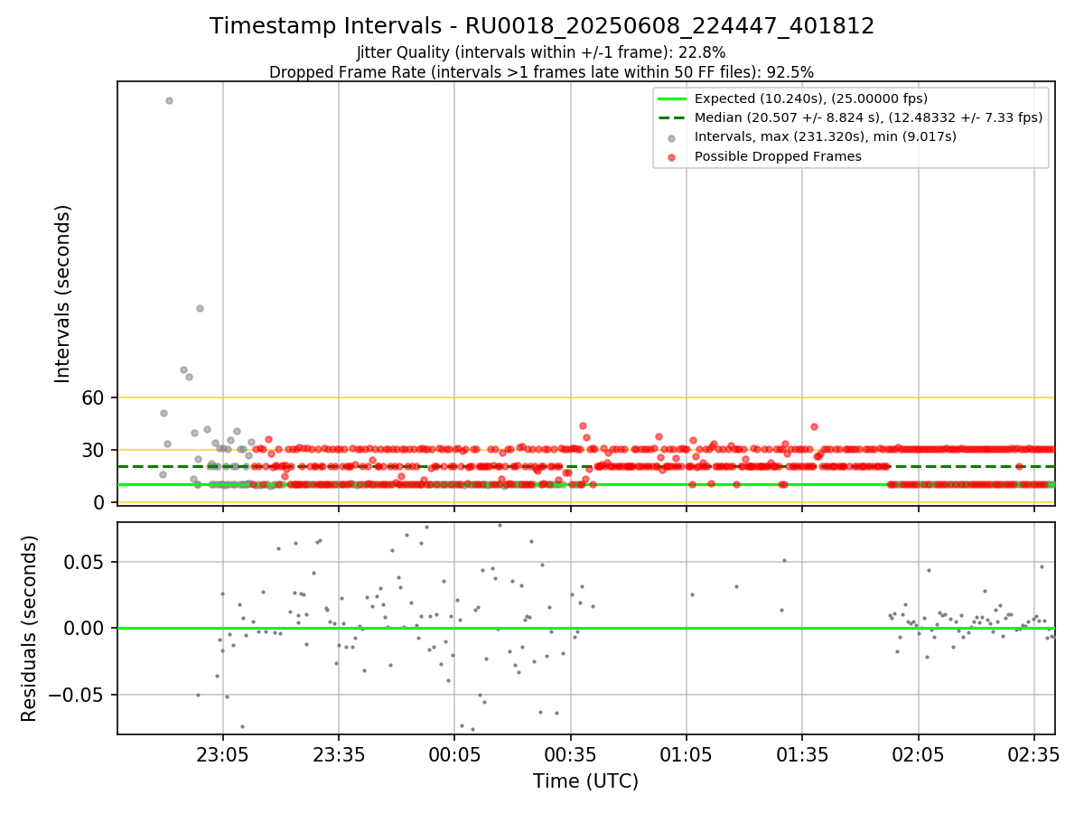Screen dimensions: 1084x813
Task: Click the 'Jitter Quality' subtitle line
Action: [x=541, y=52]
